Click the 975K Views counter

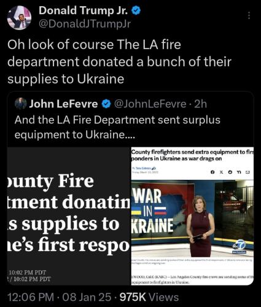149,297
